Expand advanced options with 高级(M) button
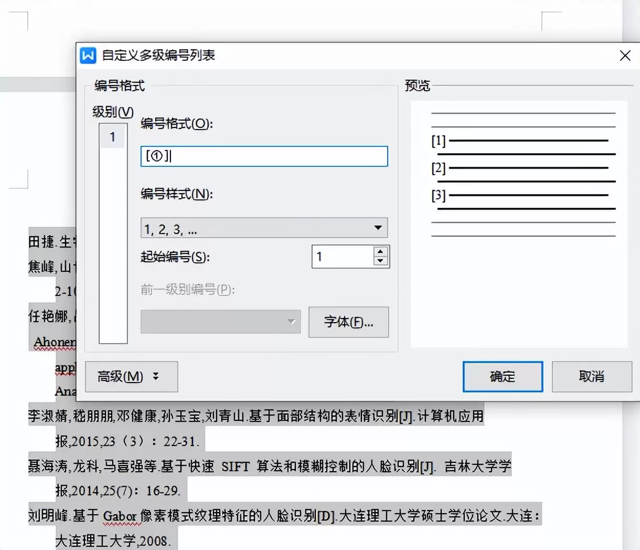The image size is (640, 550). pyautogui.click(x=131, y=376)
